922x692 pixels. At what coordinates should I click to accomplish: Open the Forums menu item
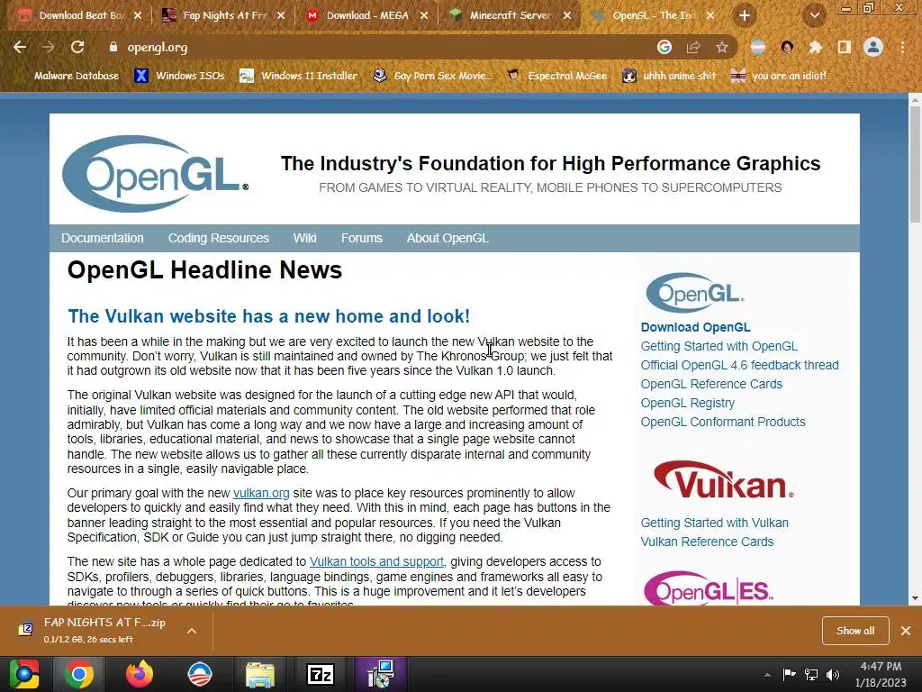point(362,238)
